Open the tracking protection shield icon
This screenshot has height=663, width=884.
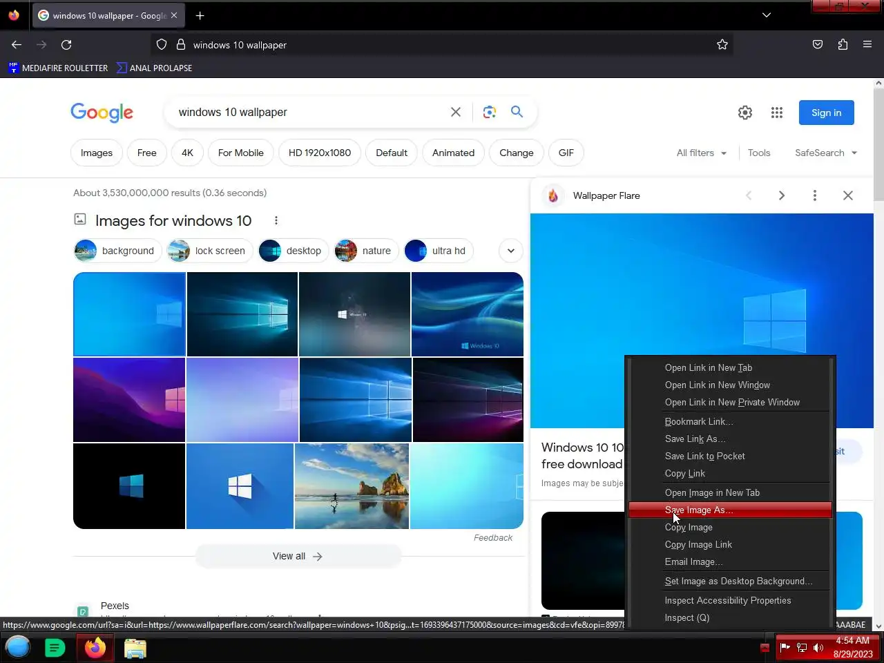pos(162,45)
